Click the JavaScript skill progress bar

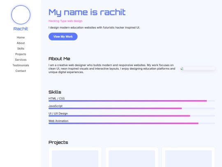(132, 108)
